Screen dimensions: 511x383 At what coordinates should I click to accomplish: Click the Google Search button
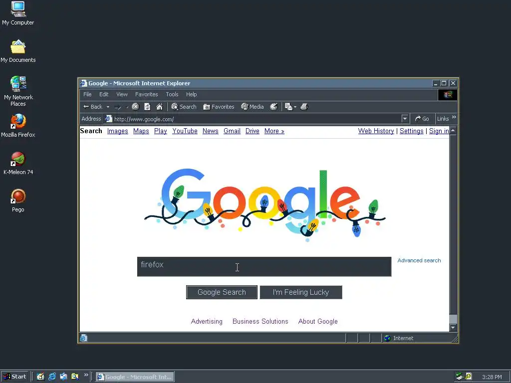tap(222, 292)
